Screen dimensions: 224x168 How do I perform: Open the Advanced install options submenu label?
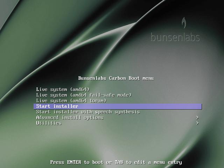click(70, 118)
